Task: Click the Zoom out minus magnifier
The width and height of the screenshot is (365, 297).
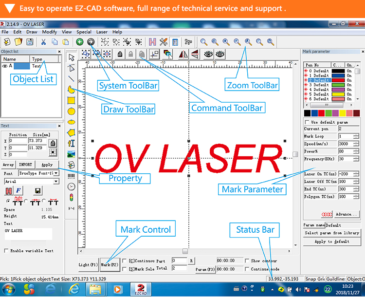Action: point(237,42)
